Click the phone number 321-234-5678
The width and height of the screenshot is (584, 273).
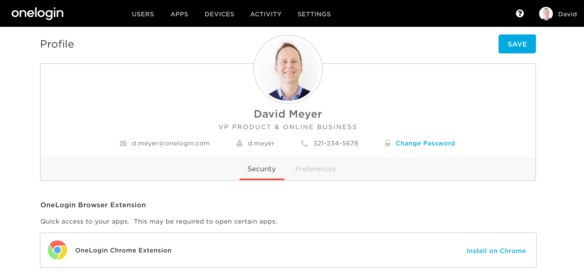pos(336,143)
